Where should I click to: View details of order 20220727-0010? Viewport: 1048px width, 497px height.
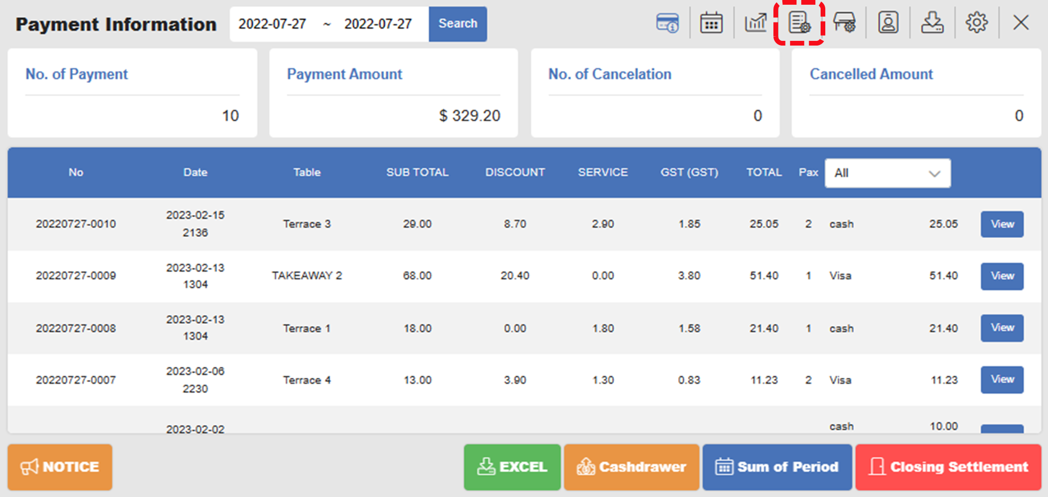(x=1002, y=224)
